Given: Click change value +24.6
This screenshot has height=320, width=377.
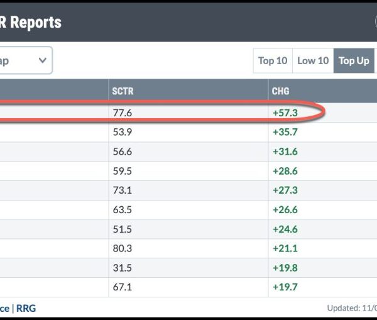Looking at the screenshot, I should coord(285,229).
